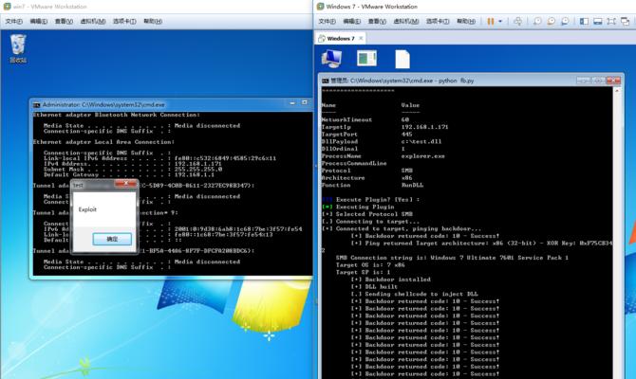Viewport: 636px width, 379px height.
Task: Open the snapshot manager clock icon
Action: [565, 21]
